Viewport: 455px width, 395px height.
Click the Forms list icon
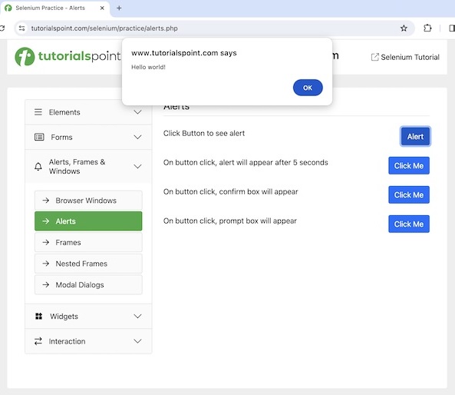click(39, 137)
